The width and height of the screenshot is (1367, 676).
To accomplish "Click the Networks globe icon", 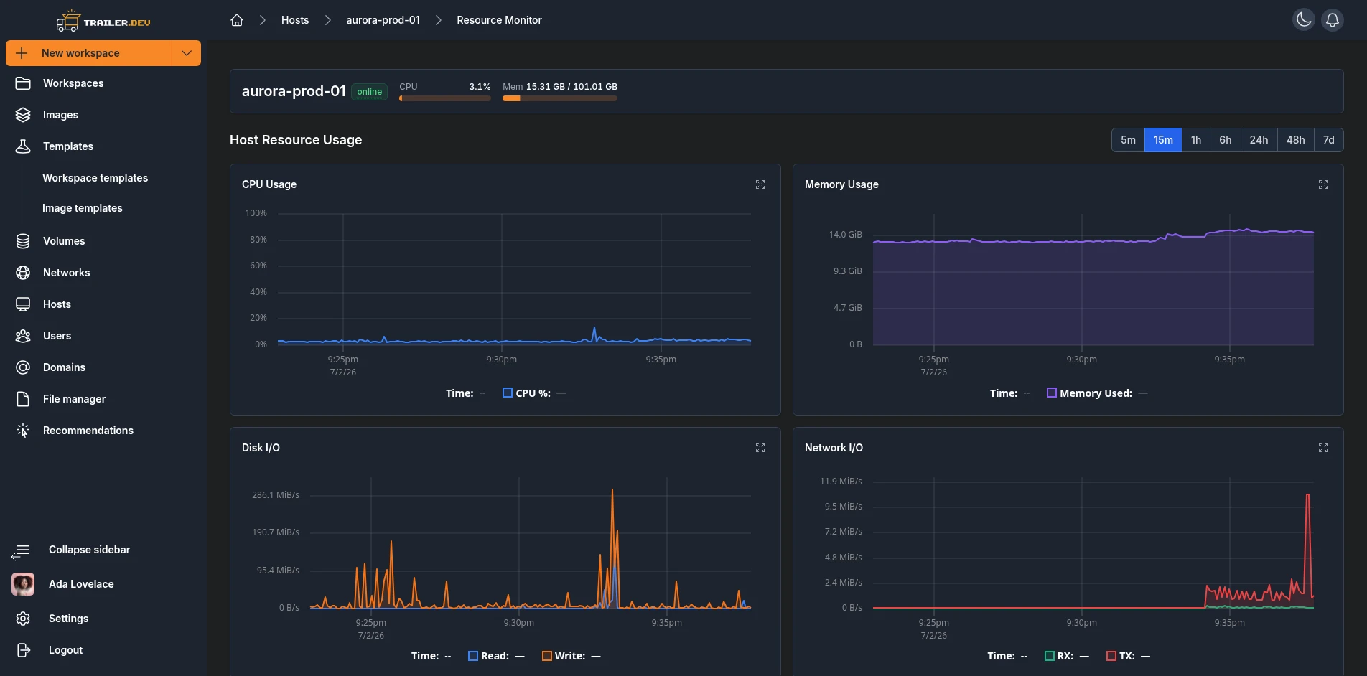I will 23,273.
